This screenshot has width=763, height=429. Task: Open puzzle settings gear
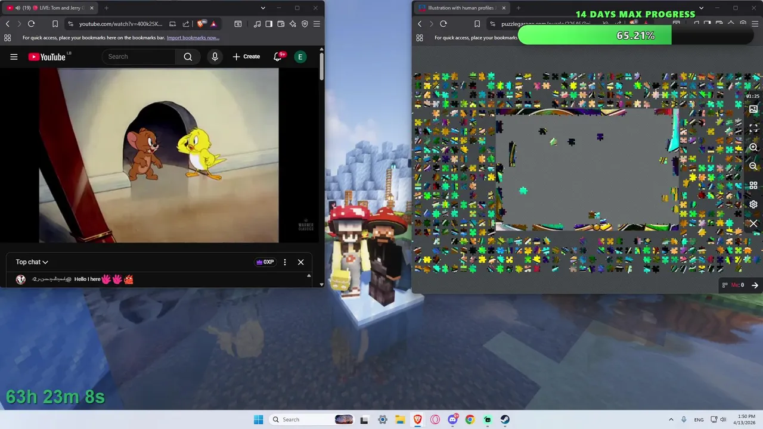click(x=753, y=204)
